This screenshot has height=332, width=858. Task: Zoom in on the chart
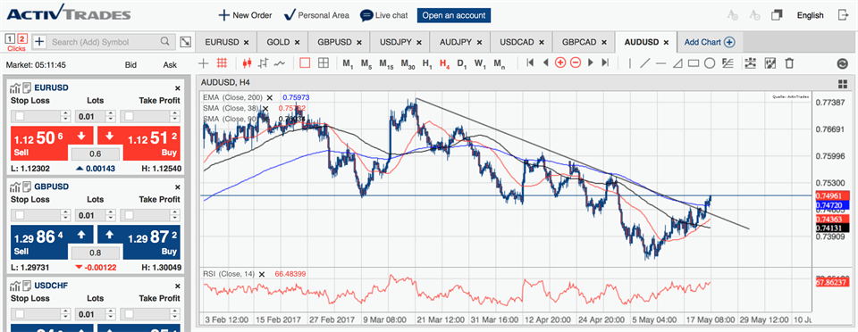[560, 63]
